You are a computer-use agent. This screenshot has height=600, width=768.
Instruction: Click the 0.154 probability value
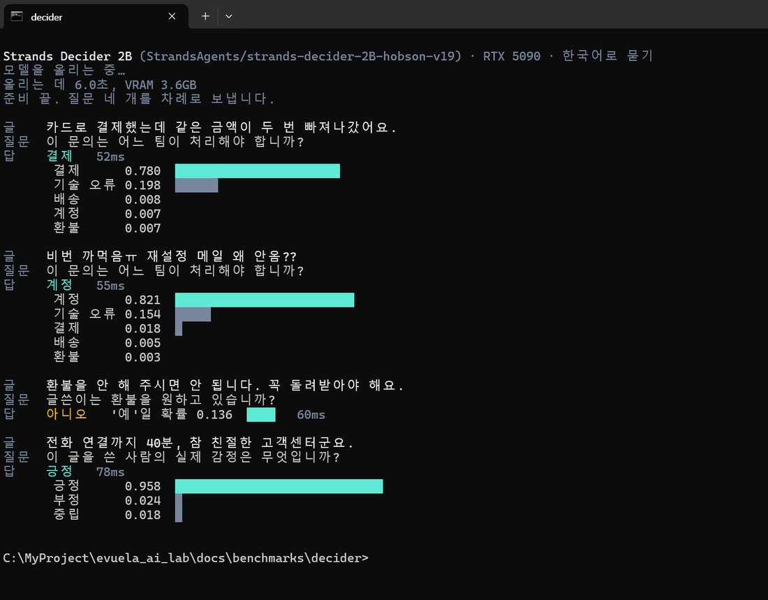142,314
